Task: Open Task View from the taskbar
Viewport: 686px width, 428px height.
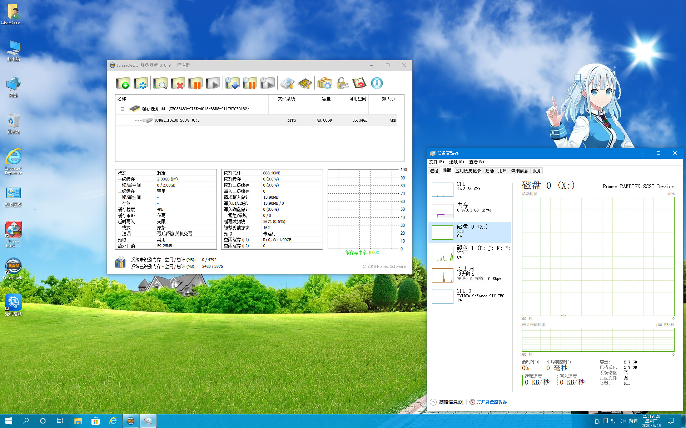Action: [60, 421]
